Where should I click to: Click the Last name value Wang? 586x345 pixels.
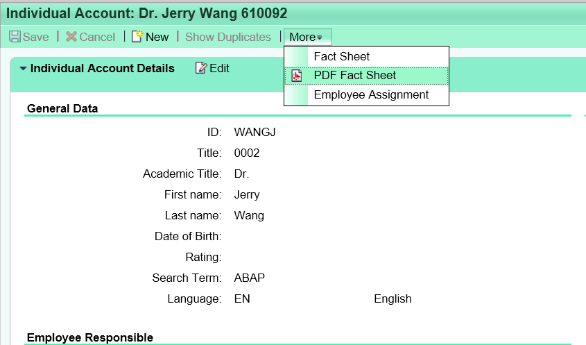click(x=249, y=215)
